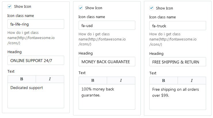Click the ONLINE SUPPORT 24/7 heading field
The image size is (213, 118).
[36, 61]
